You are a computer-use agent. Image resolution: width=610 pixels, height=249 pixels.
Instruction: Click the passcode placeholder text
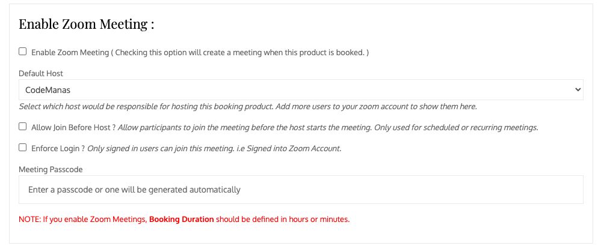coord(134,190)
